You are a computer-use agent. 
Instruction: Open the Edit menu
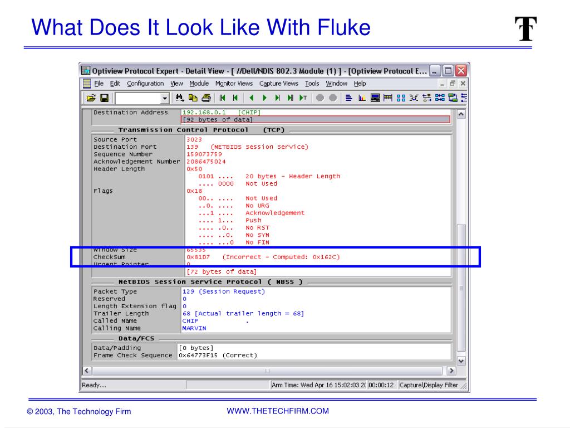point(115,84)
